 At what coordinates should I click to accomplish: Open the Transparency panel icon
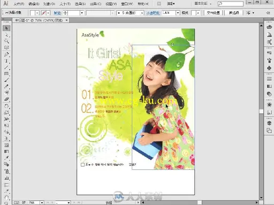point(269,94)
